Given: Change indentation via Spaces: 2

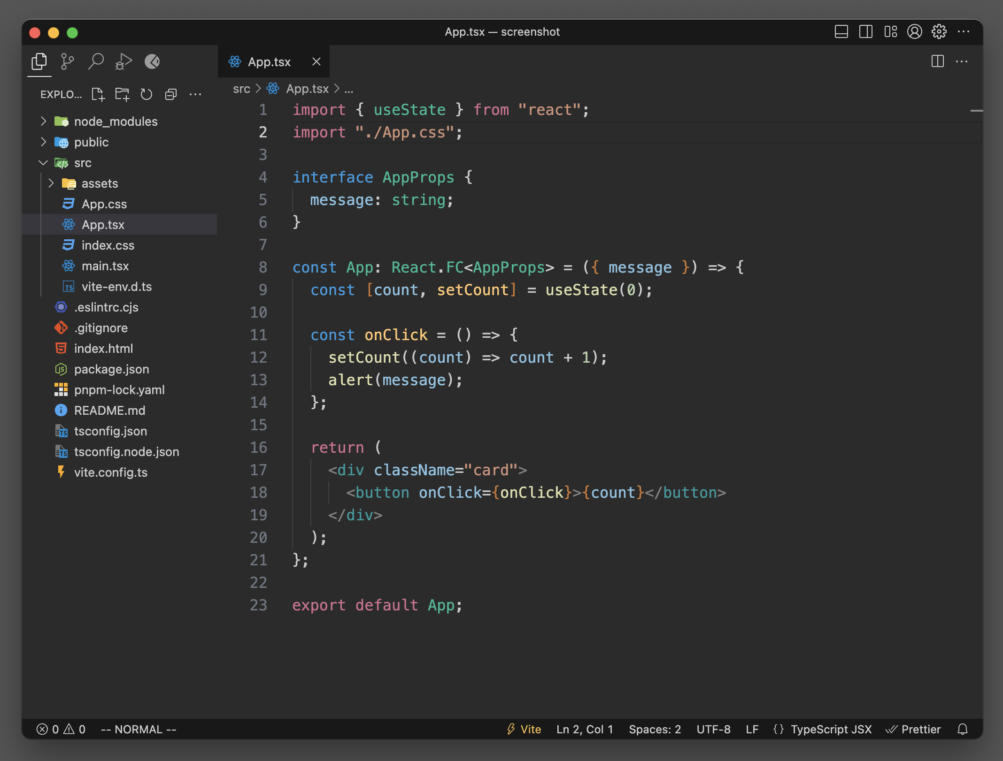Looking at the screenshot, I should tap(655, 730).
